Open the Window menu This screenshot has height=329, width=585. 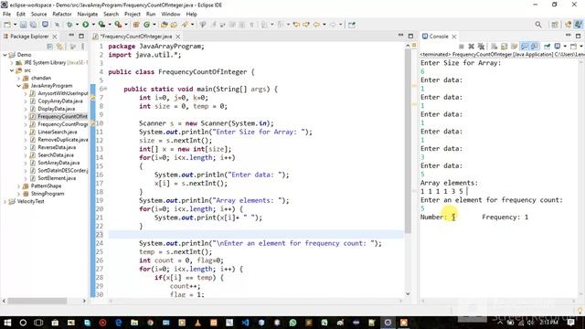tap(171, 15)
